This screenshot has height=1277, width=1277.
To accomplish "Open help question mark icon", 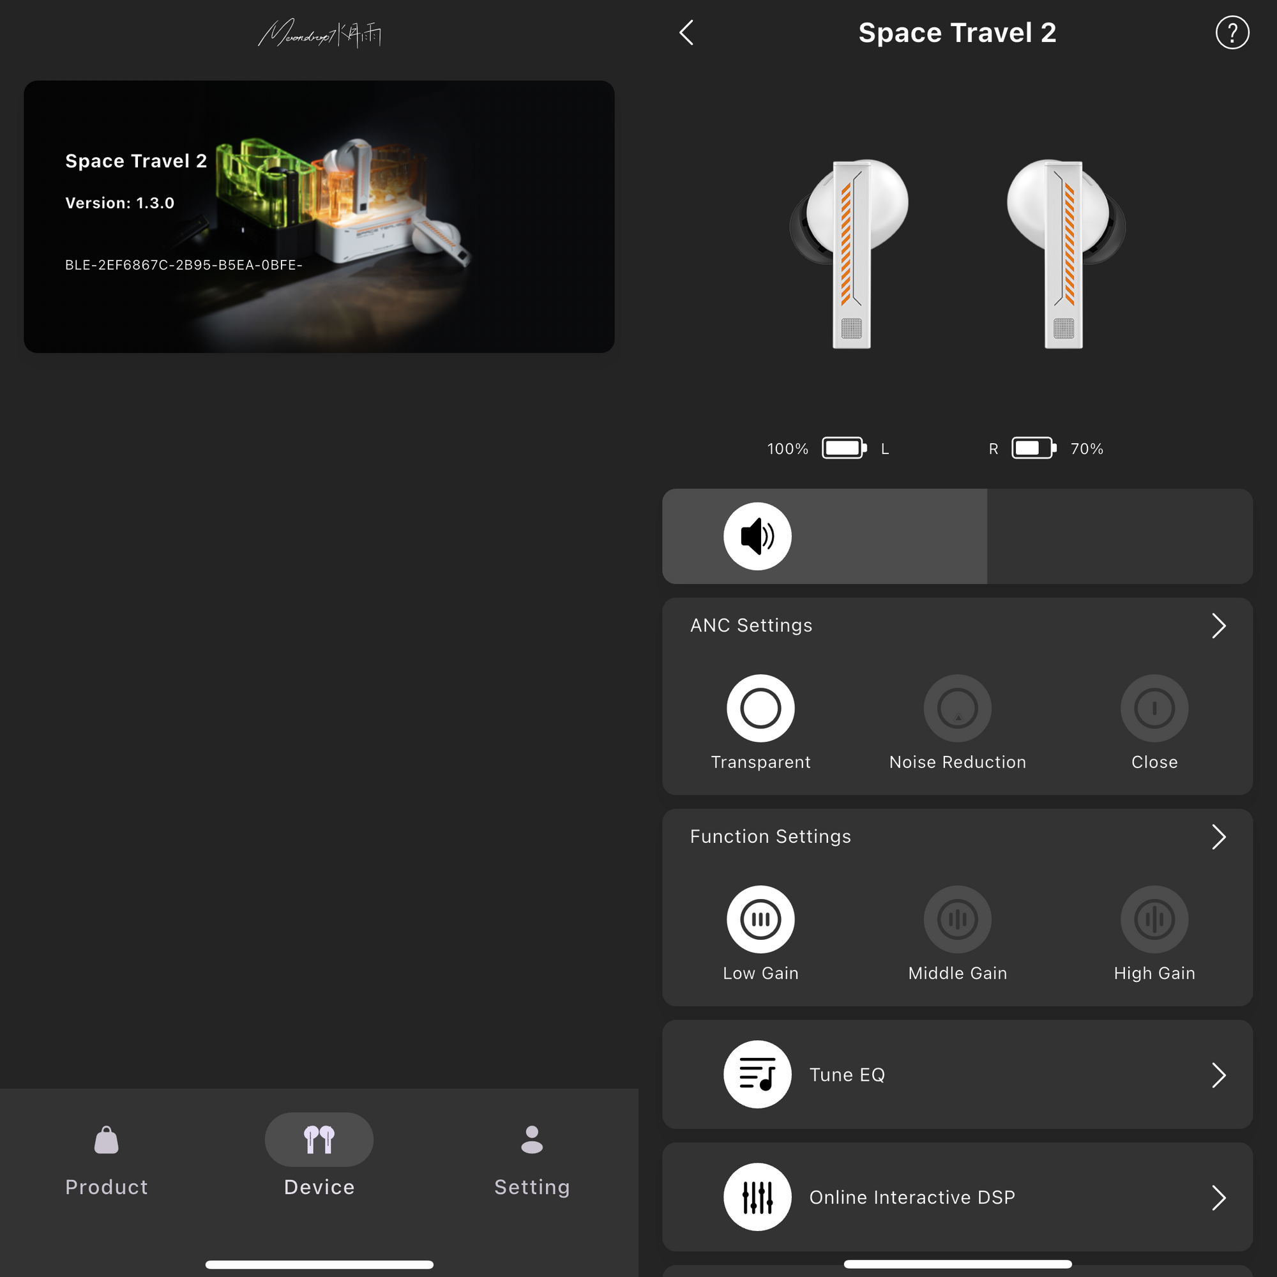I will click(1232, 33).
